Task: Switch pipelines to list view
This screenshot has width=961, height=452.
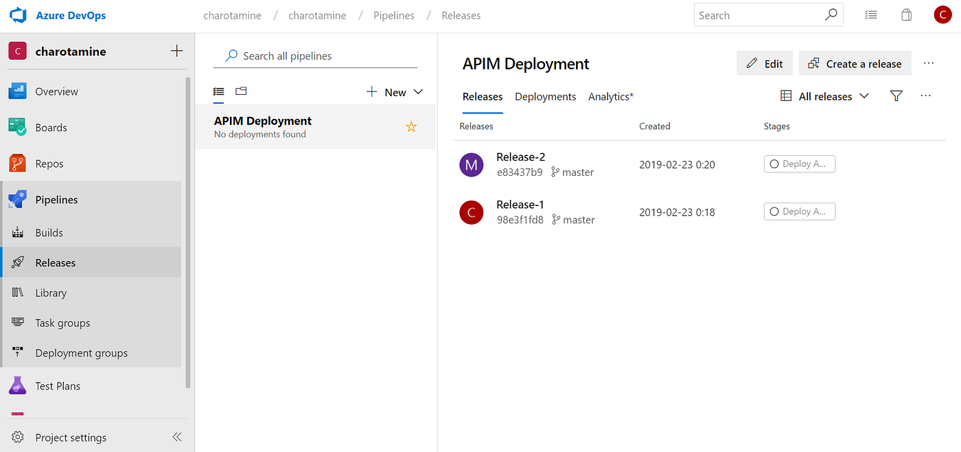Action: [218, 91]
